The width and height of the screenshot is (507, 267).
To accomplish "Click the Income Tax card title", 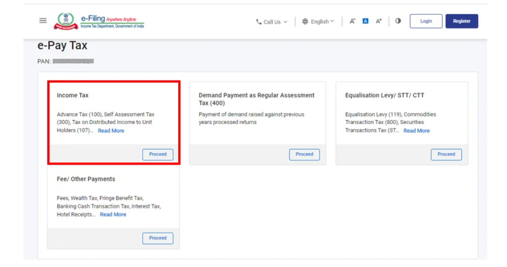I will coord(72,95).
